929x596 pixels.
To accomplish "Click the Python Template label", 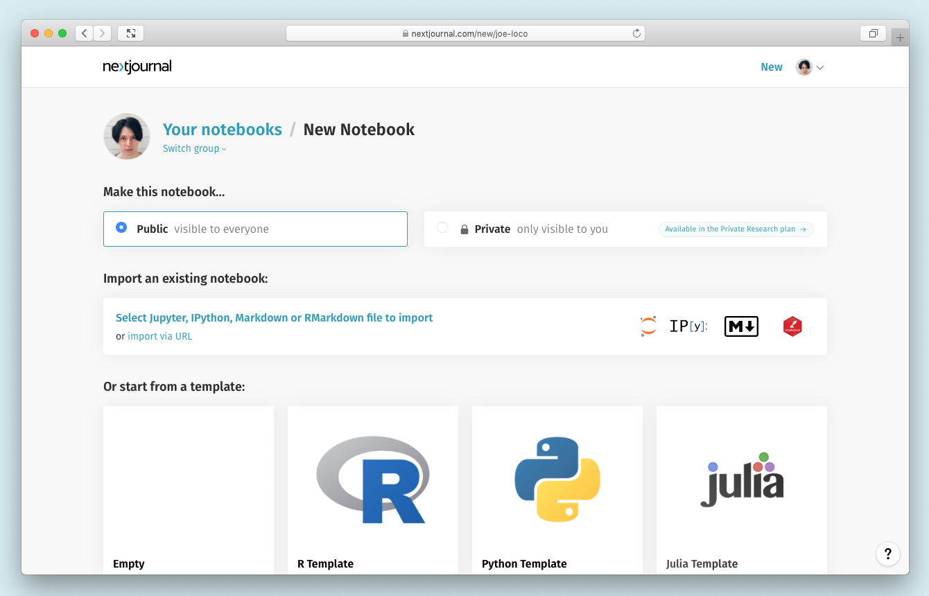I will [x=524, y=564].
